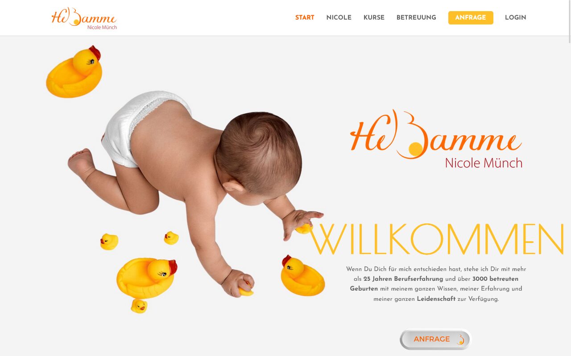Open the LOGIN link
The height and width of the screenshot is (356, 571).
click(515, 18)
